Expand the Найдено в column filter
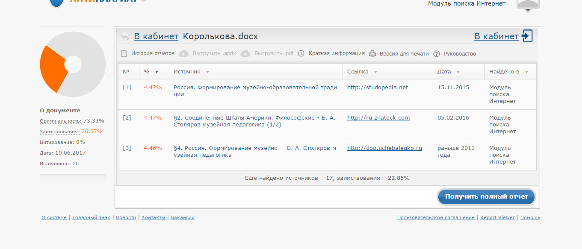This screenshot has height=249, width=582. pyautogui.click(x=526, y=72)
